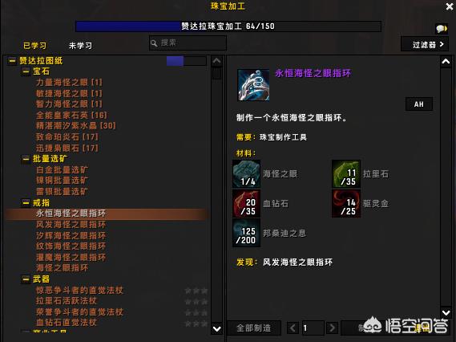Collapse the 赞达拉图纸 category
456x342 pixels.
click(12, 60)
